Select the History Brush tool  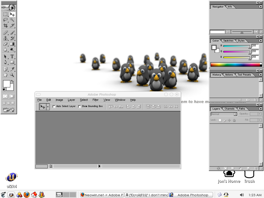pos(12,38)
